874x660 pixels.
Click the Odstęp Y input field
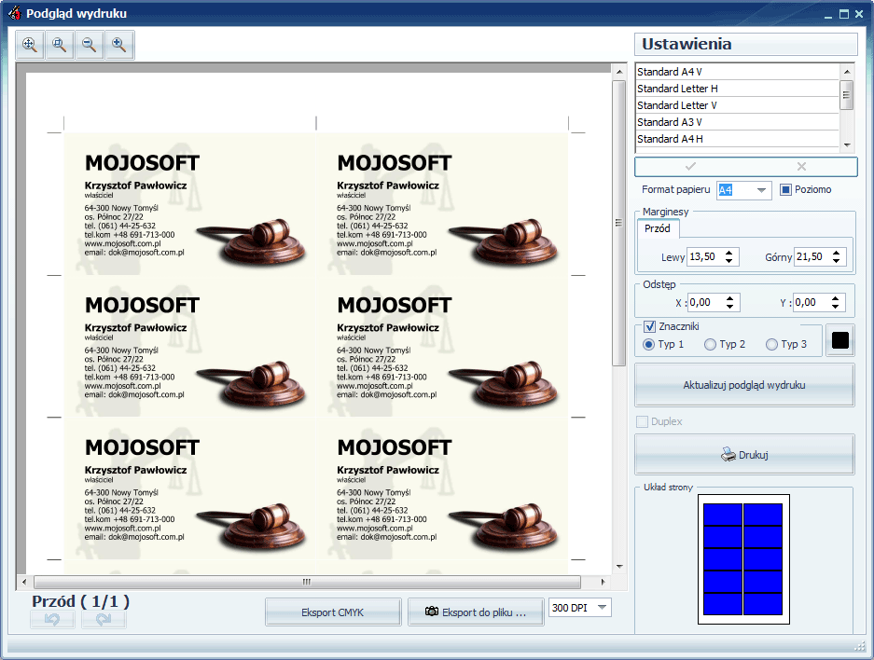coord(811,302)
